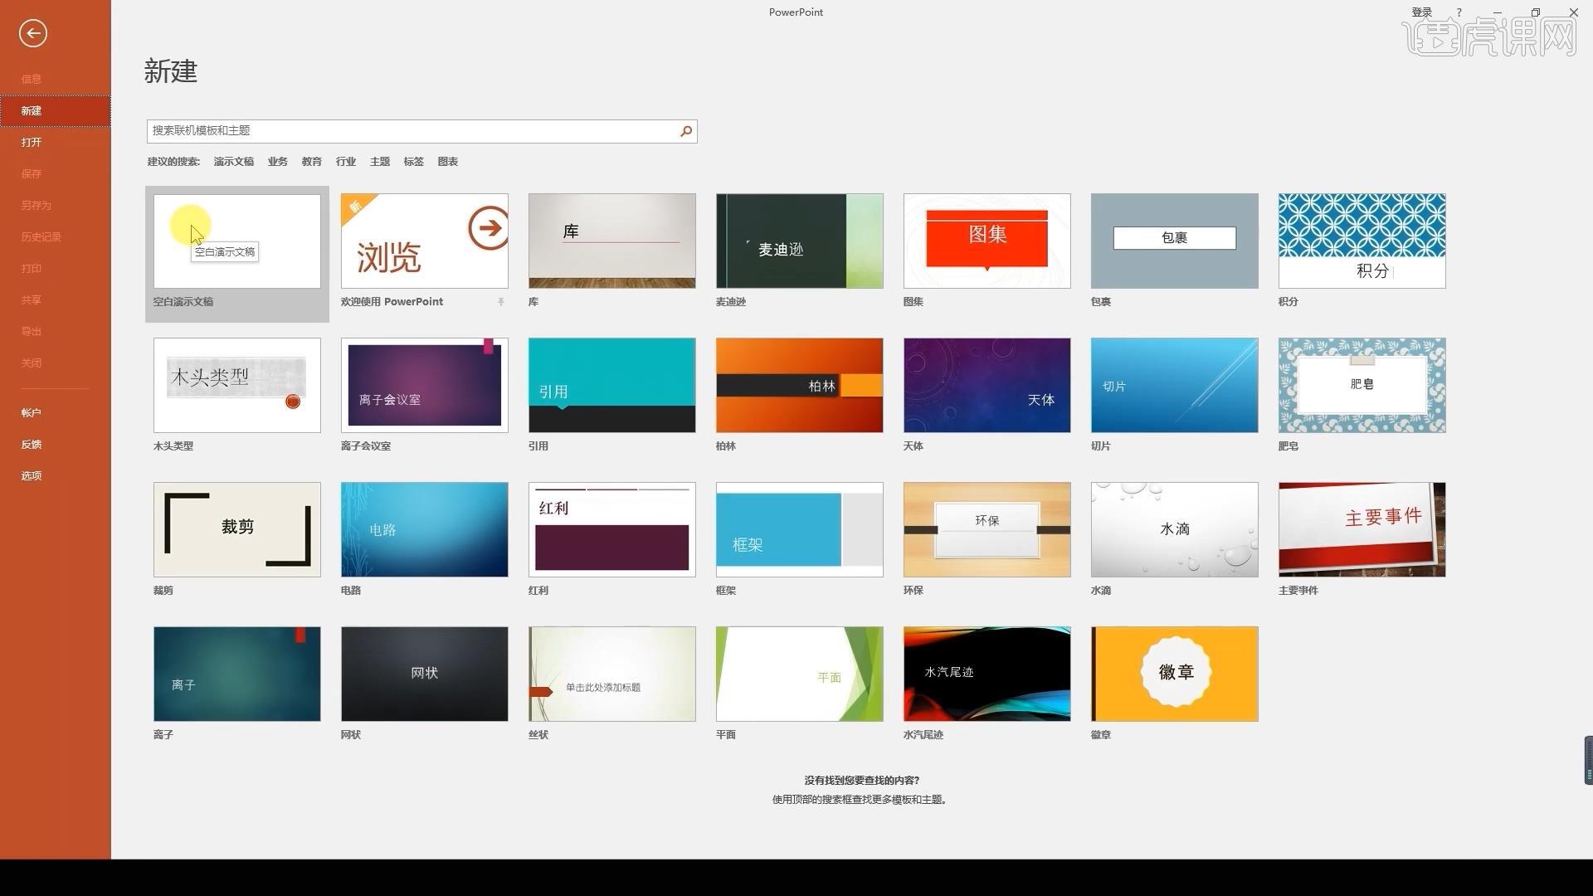The height and width of the screenshot is (896, 1593).
Task: Switch to the 打开 sidebar tab
Action: point(32,142)
